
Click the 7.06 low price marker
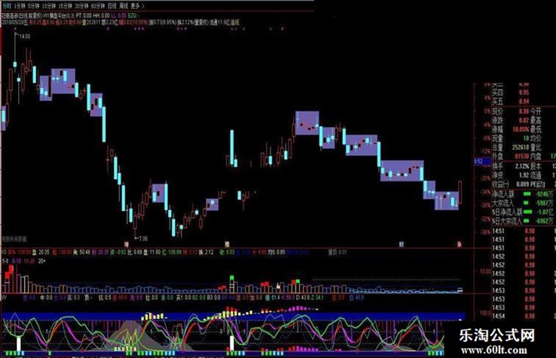click(143, 239)
